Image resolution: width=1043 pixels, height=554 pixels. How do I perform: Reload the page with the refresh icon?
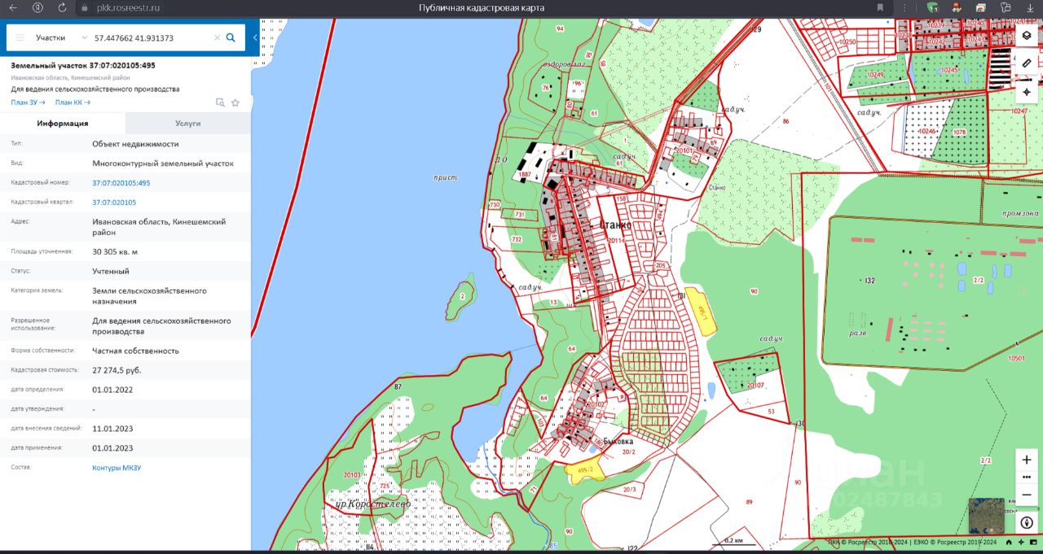63,7
